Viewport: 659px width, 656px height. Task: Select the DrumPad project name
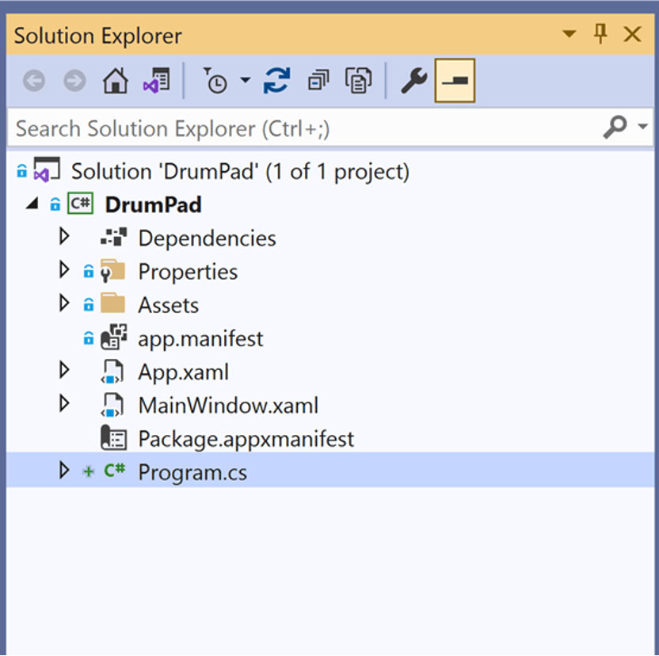tap(153, 204)
